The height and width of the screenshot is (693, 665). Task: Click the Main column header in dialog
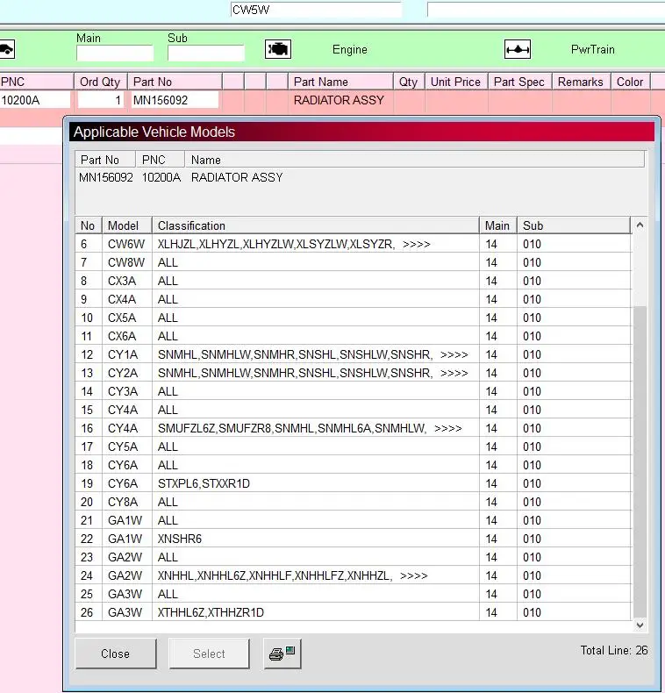pyautogui.click(x=498, y=225)
